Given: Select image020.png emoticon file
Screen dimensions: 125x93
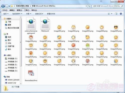Looking at the screenshot, I should [x=31, y=53].
